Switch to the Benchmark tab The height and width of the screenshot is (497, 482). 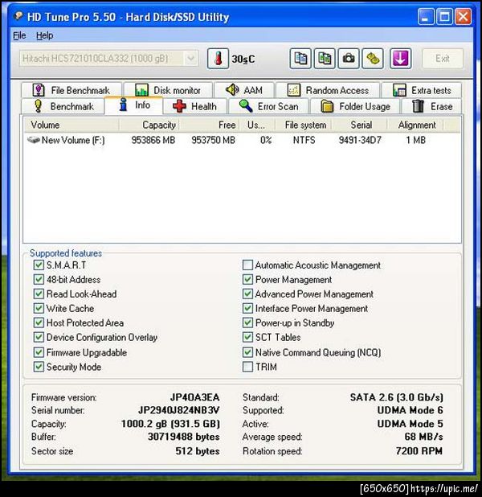tap(63, 106)
